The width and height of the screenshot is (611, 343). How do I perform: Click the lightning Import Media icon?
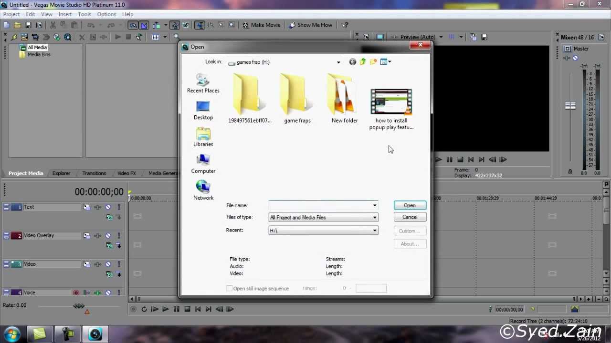click(14, 37)
